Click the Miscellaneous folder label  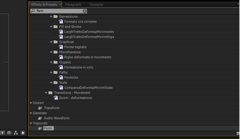tap(70, 52)
